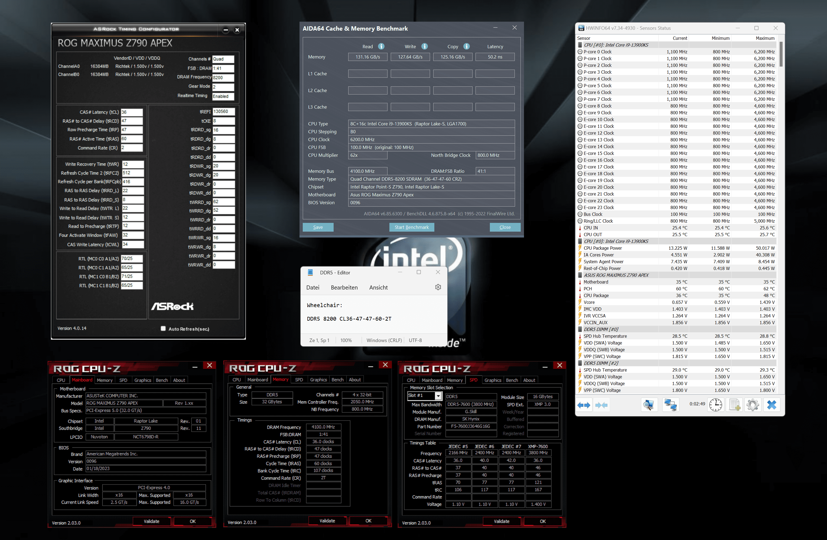This screenshot has width=827, height=540.
Task: Click the DDR5 Editor notepad title icon
Action: (x=310, y=272)
